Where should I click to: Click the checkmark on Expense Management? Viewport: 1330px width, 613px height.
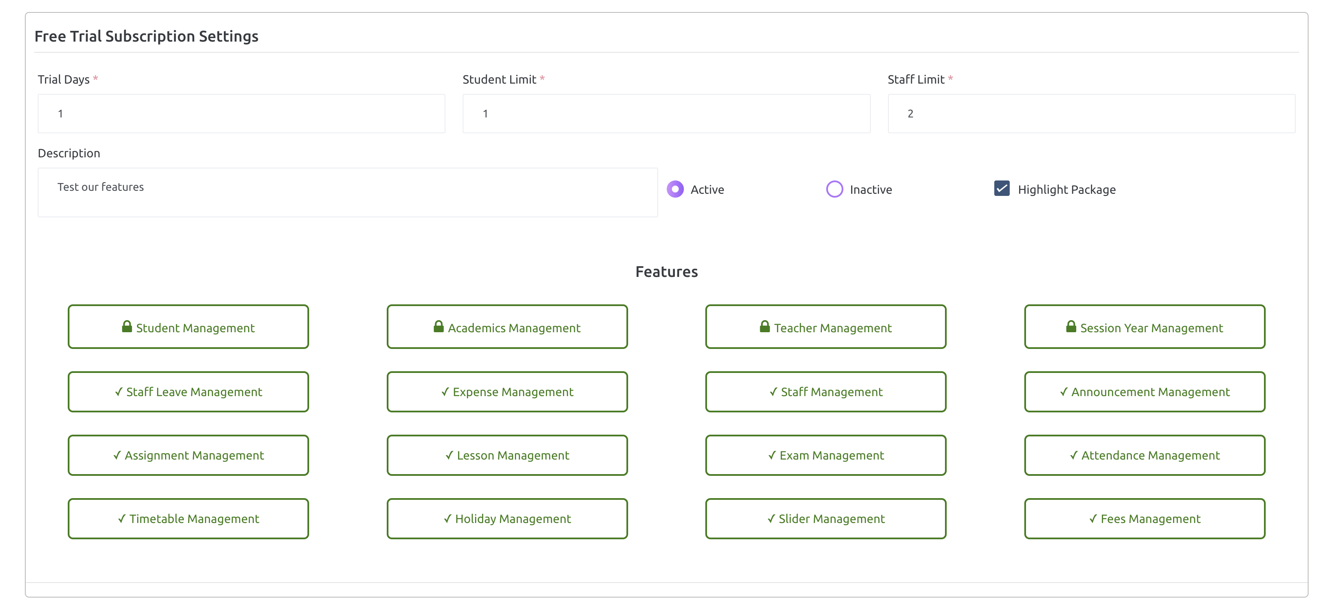click(x=445, y=392)
